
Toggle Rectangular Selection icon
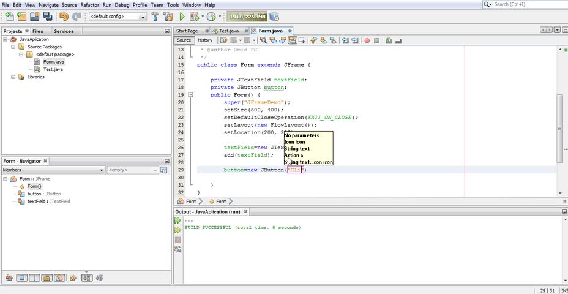click(x=301, y=40)
